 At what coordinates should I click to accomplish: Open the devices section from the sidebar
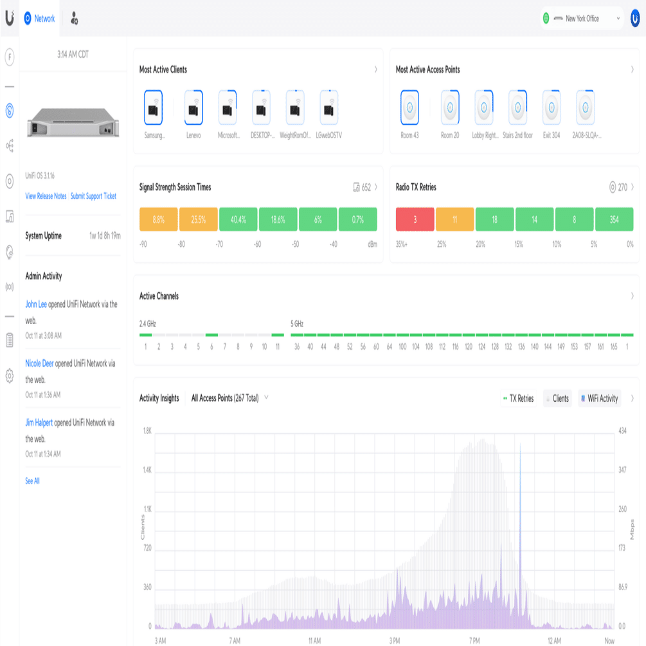coord(9,181)
